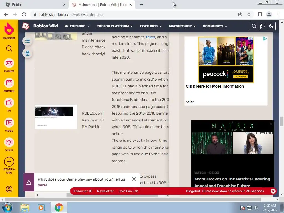Click the table horizontal scrollbar

[x=112, y=195]
